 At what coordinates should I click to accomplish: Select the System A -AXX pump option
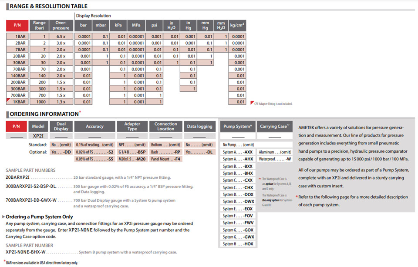[238, 152]
